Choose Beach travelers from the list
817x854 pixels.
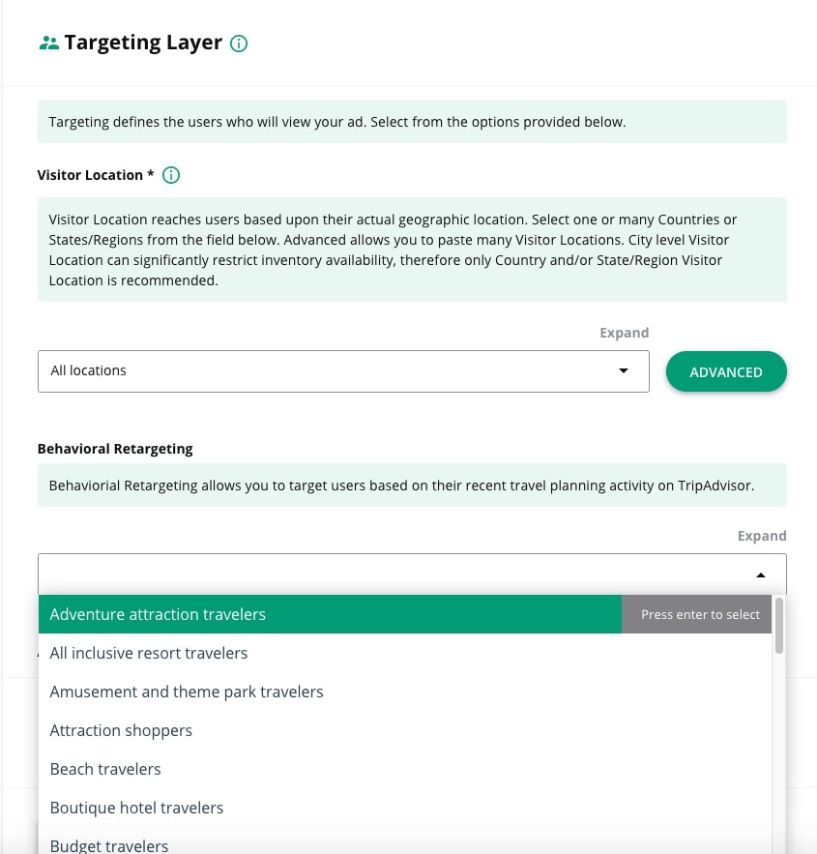pyautogui.click(x=105, y=769)
